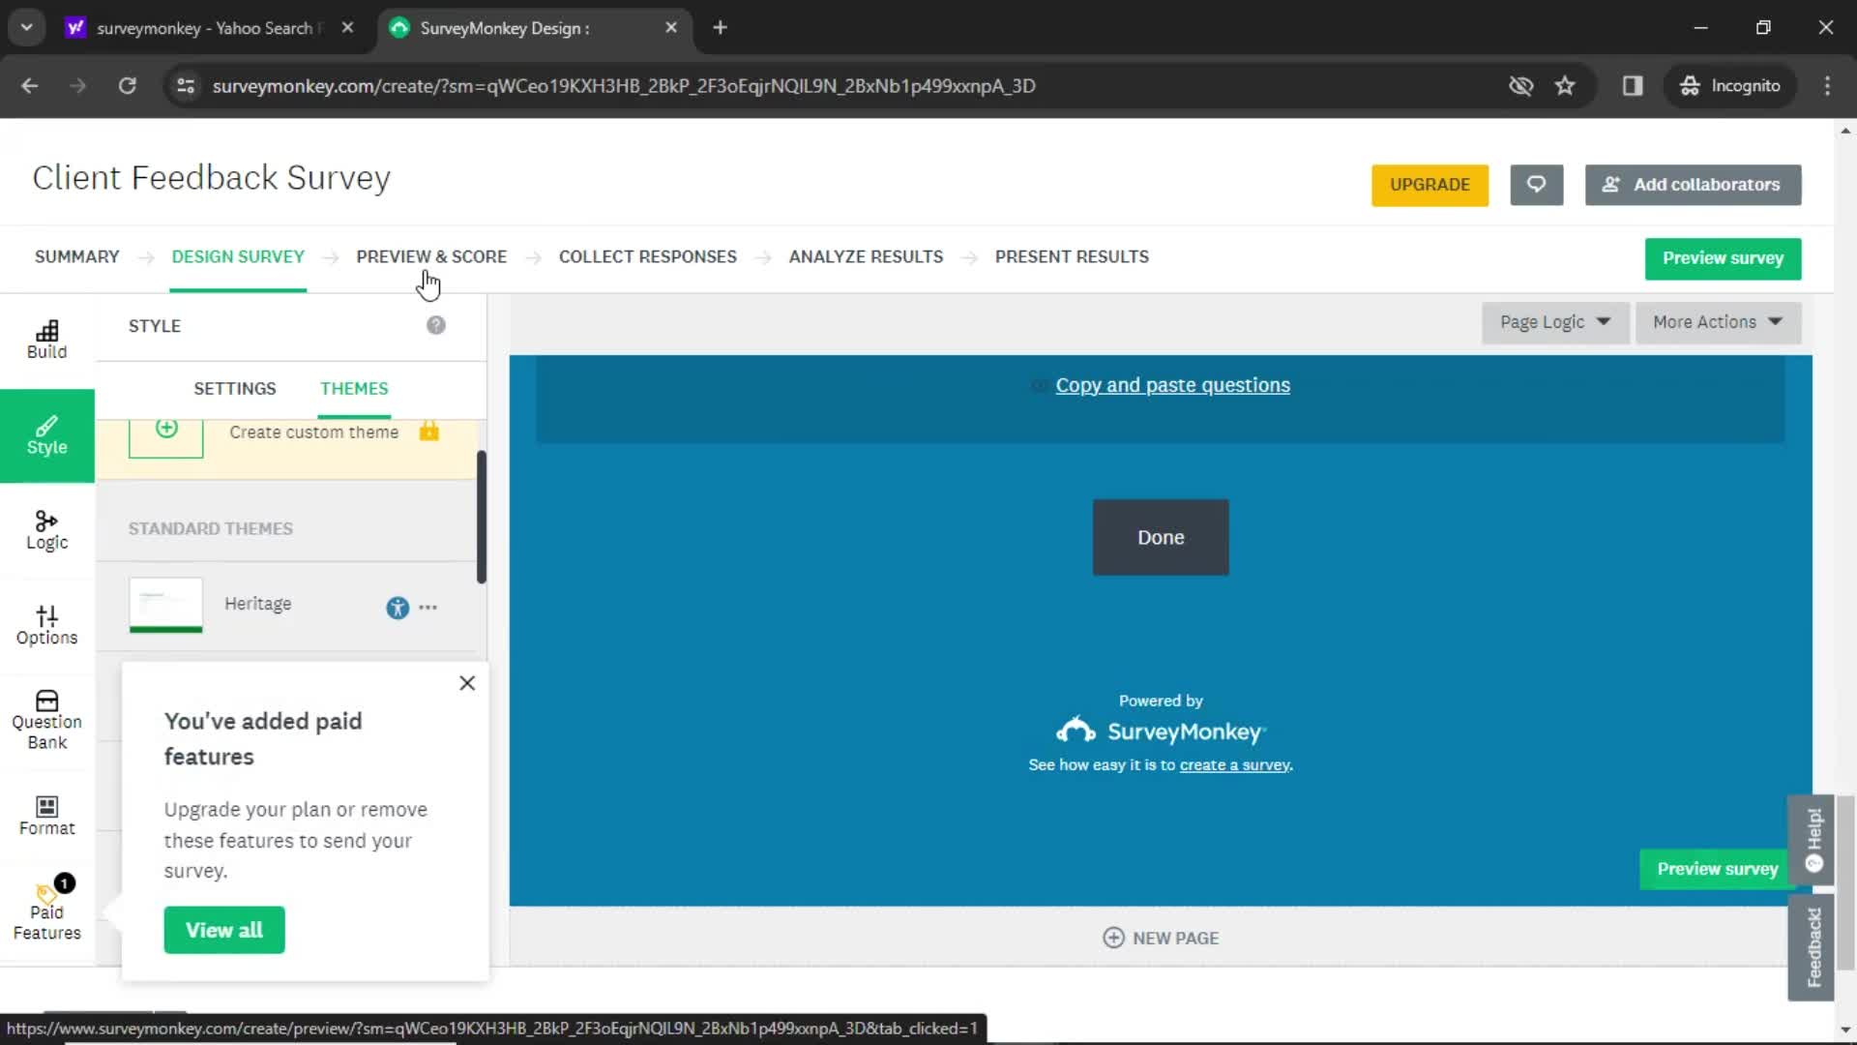Click the Style panel icon
Screen dimensions: 1857x1045
pos(47,433)
